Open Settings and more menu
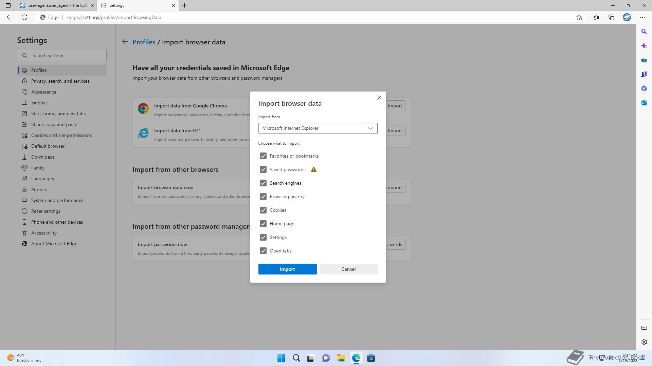Image resolution: width=652 pixels, height=366 pixels. click(x=642, y=17)
